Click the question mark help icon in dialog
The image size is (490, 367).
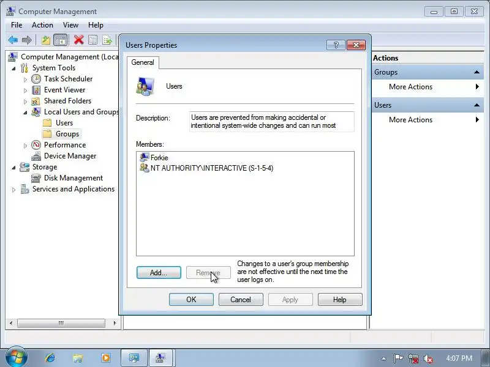[336, 45]
